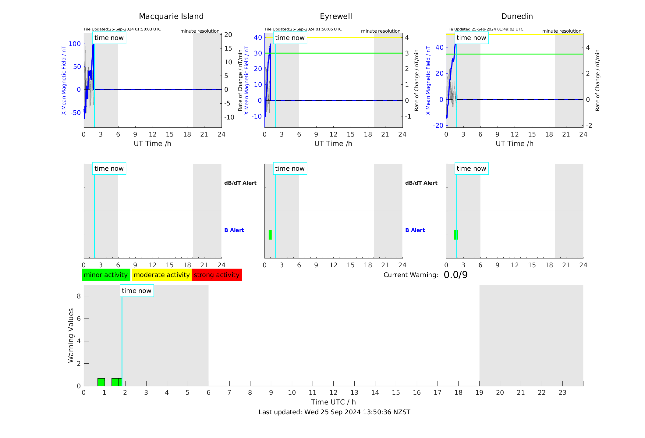Viewport: 645px width, 438px height.
Task: Click the dB/dT Alert label beside Macquarie alert plot
Action: pos(240,183)
